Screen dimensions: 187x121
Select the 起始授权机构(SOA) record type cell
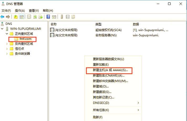[x=108, y=30]
